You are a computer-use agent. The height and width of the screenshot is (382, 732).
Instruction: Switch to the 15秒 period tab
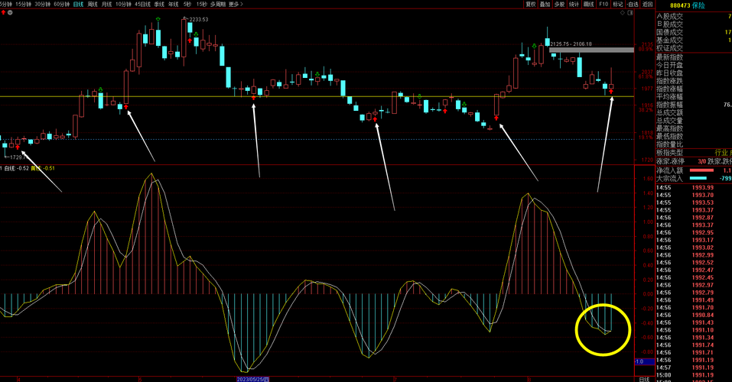pos(201,4)
